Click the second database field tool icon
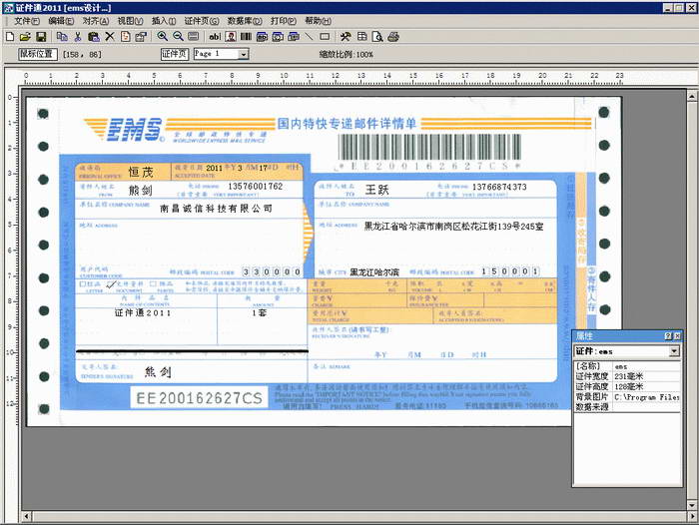 pyautogui.click(x=278, y=37)
